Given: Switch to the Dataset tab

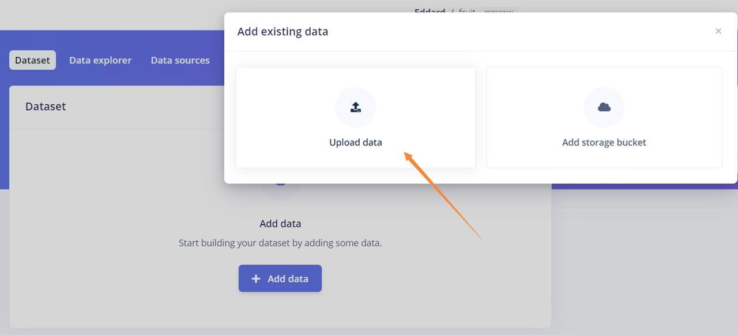Looking at the screenshot, I should tap(32, 60).
